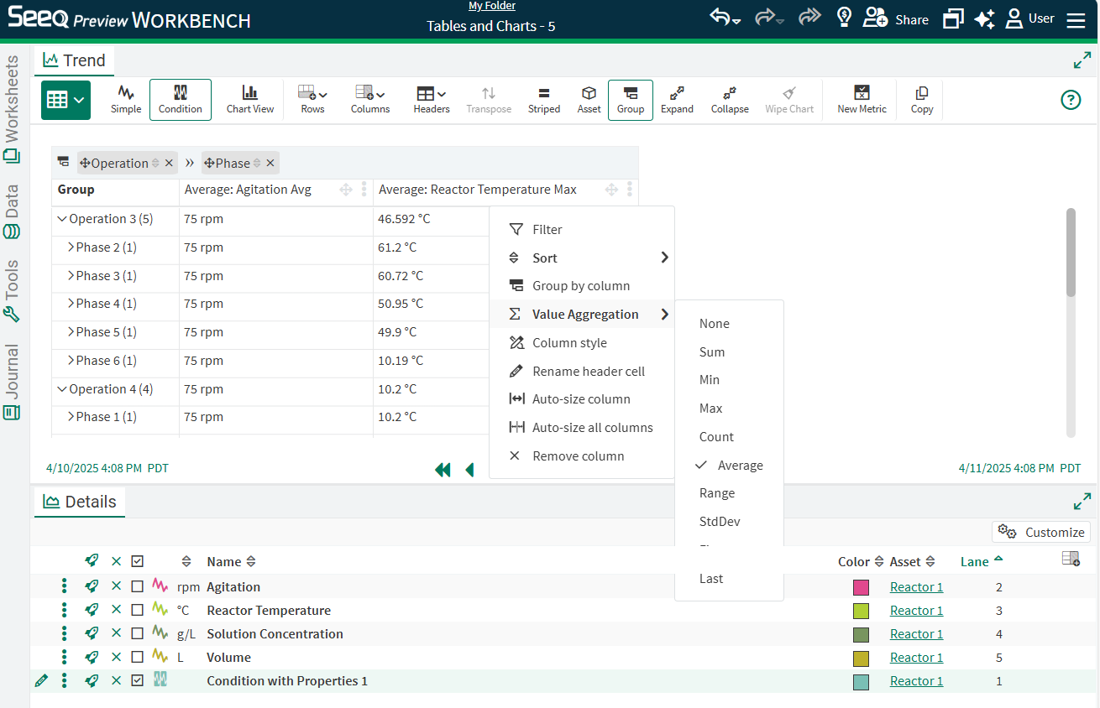Uncheck the Condition with Properties 1 checkbox
This screenshot has height=708, width=1100.
pos(138,681)
